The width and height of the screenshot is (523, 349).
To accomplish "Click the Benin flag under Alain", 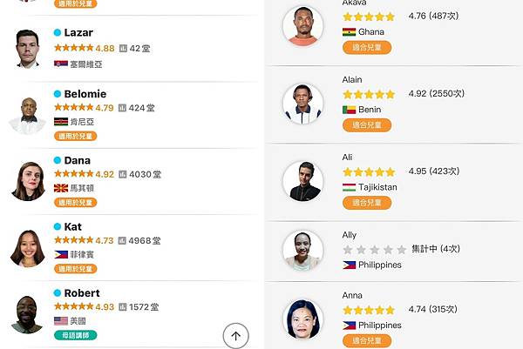I will tap(349, 110).
